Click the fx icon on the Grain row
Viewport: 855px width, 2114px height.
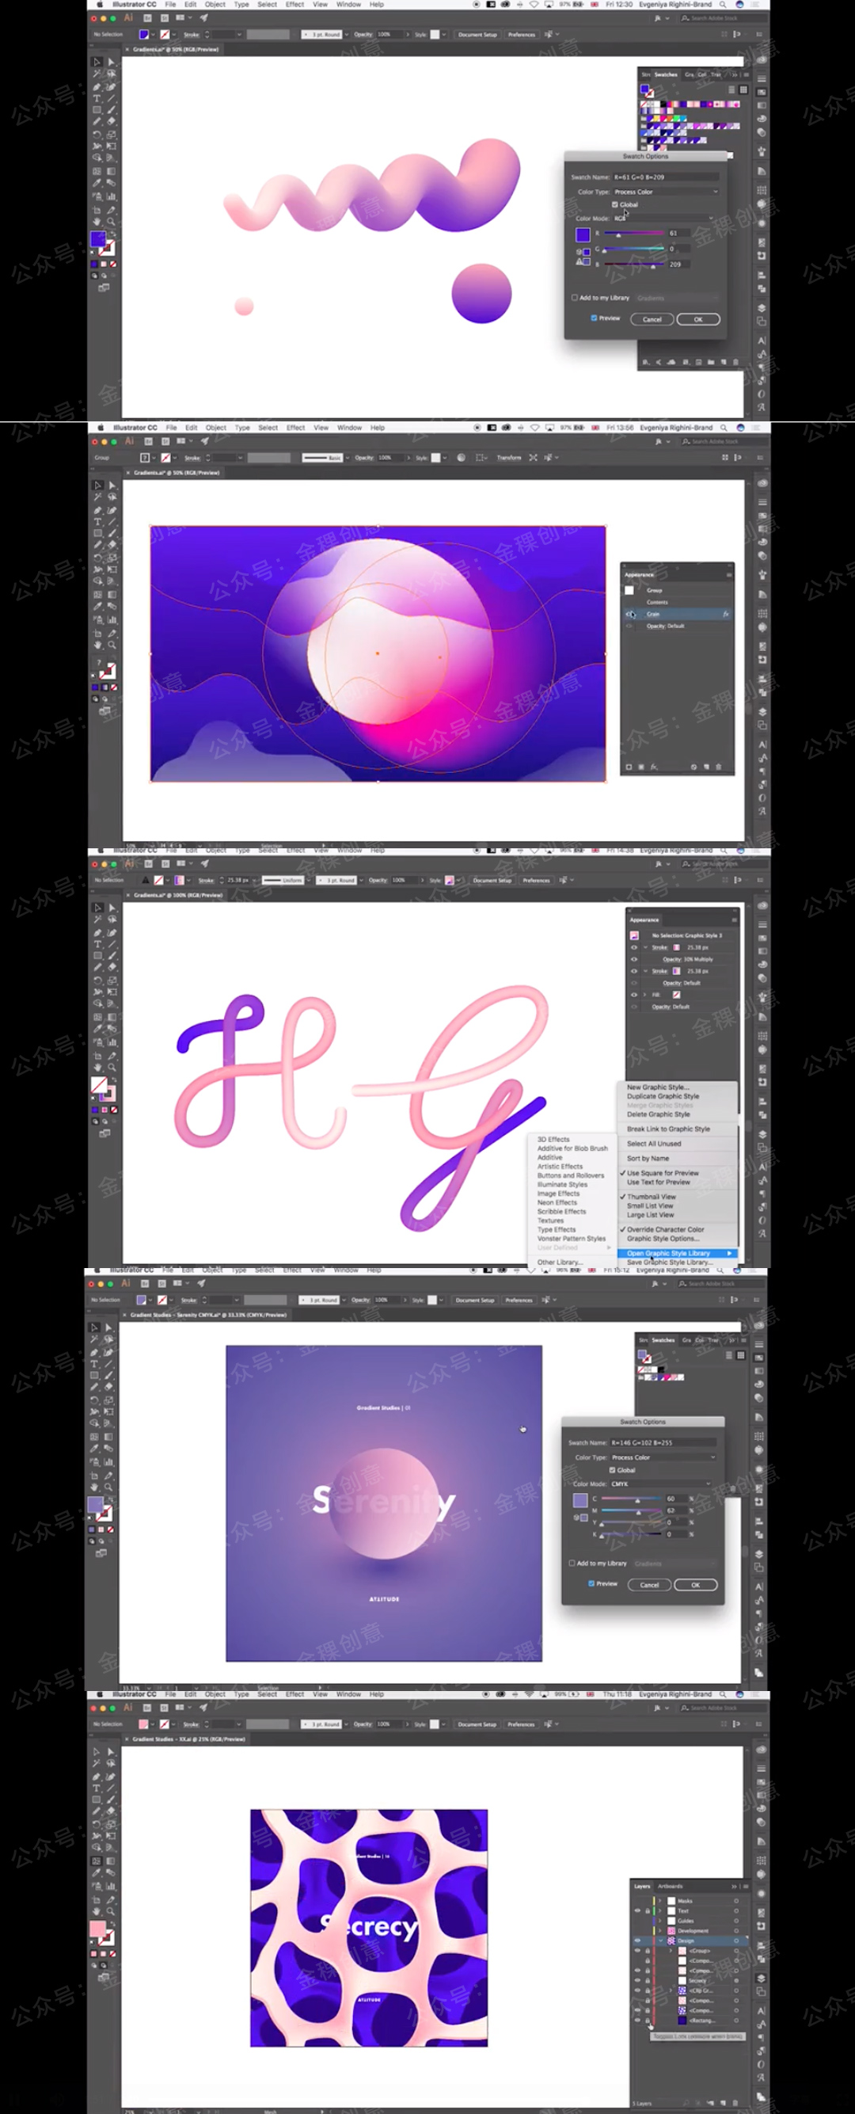click(x=725, y=614)
